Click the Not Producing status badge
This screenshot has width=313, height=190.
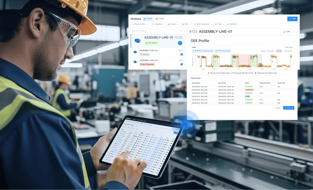tap(147, 64)
